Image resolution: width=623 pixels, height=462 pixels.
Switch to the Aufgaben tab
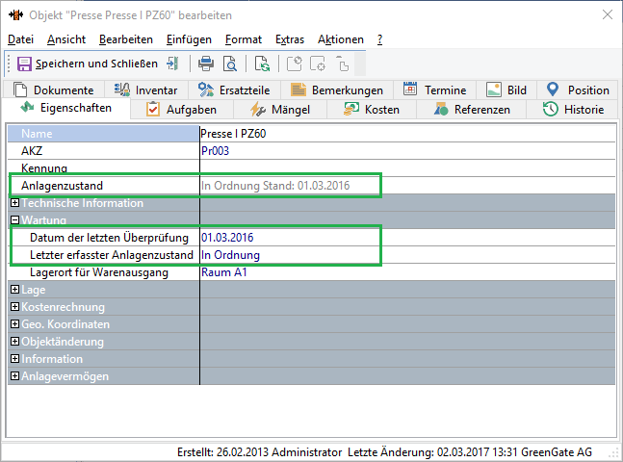point(182,109)
